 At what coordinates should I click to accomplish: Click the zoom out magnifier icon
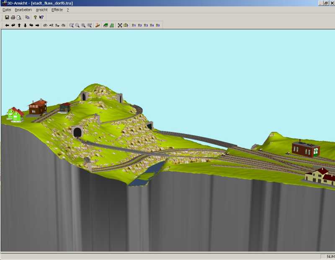(x=77, y=25)
